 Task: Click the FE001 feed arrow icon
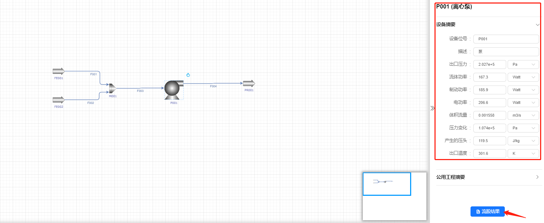59,71
